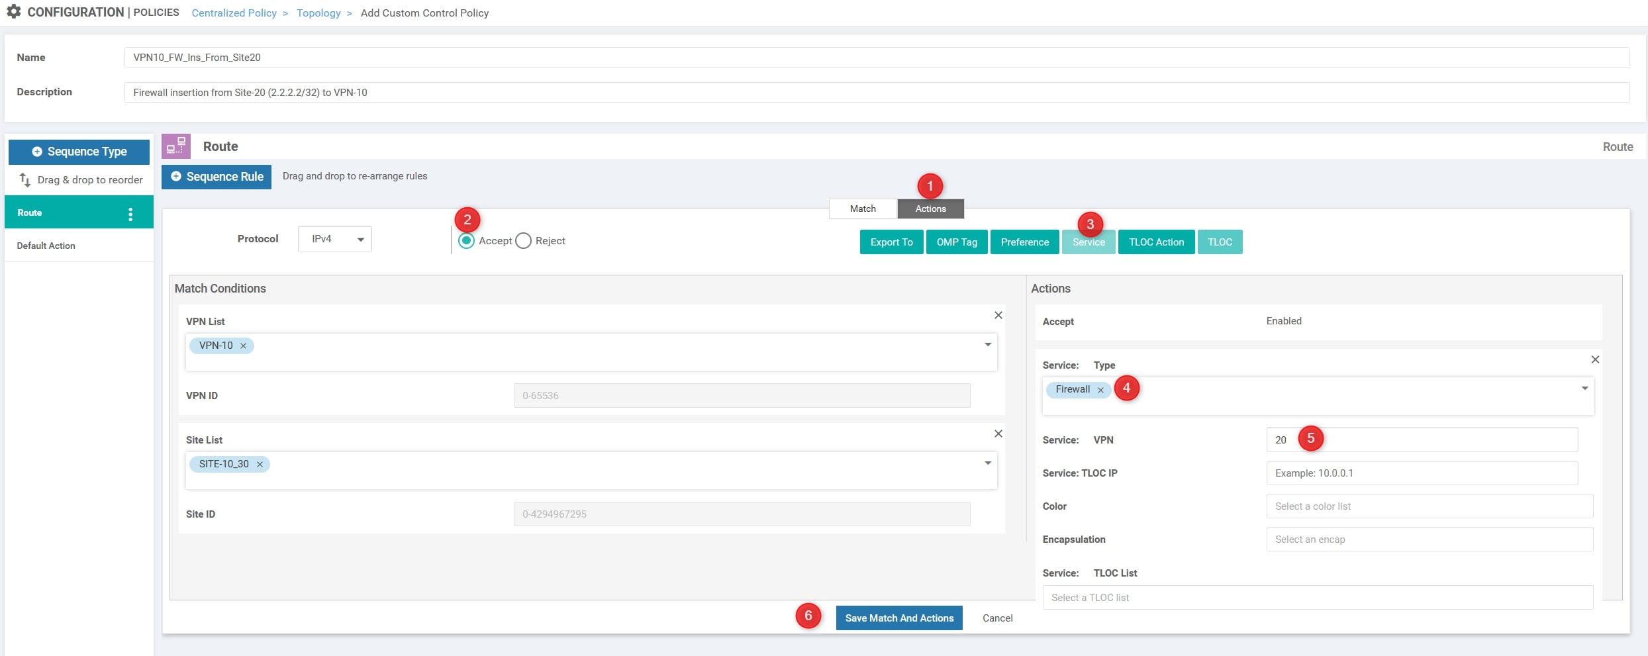The width and height of the screenshot is (1648, 656).
Task: Expand the VPN List dropdown arrow
Action: [x=988, y=345]
